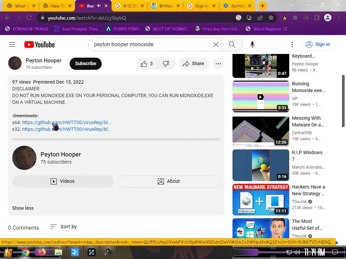Start voice search with the microphone
The height and width of the screenshot is (259, 346).
click(252, 45)
